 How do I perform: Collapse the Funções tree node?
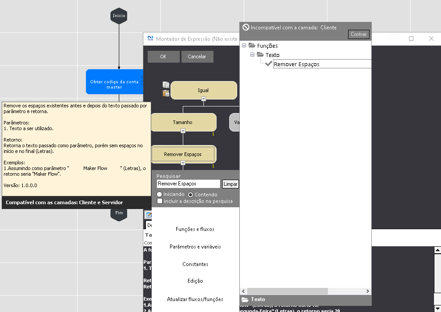[244, 46]
